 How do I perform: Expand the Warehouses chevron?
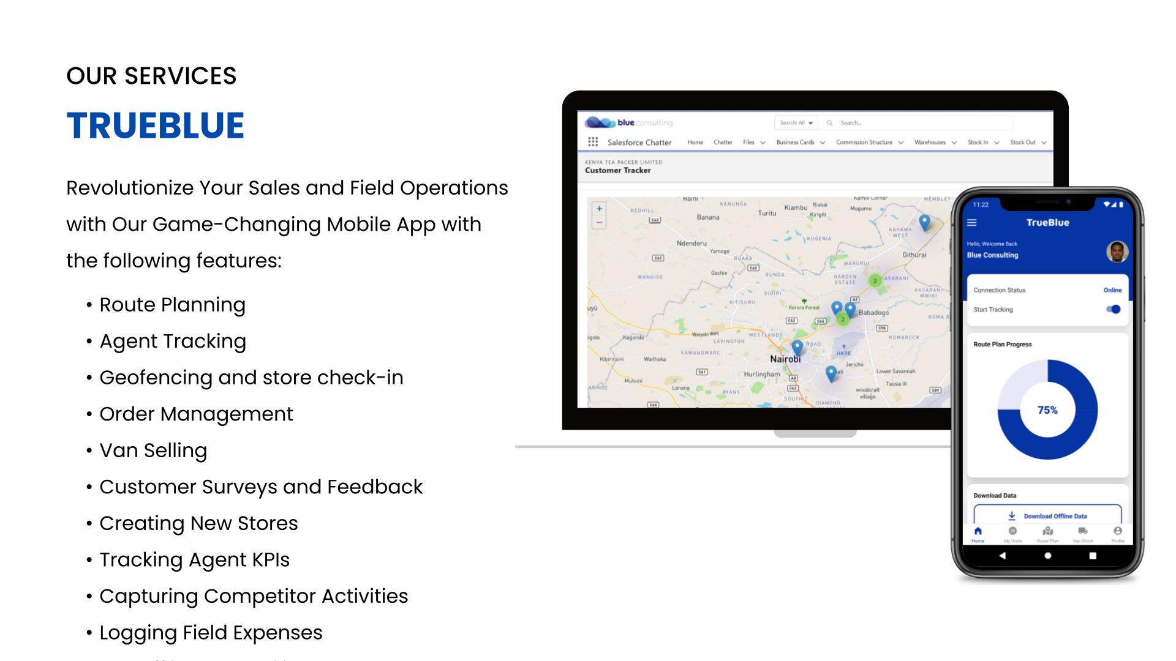[954, 143]
